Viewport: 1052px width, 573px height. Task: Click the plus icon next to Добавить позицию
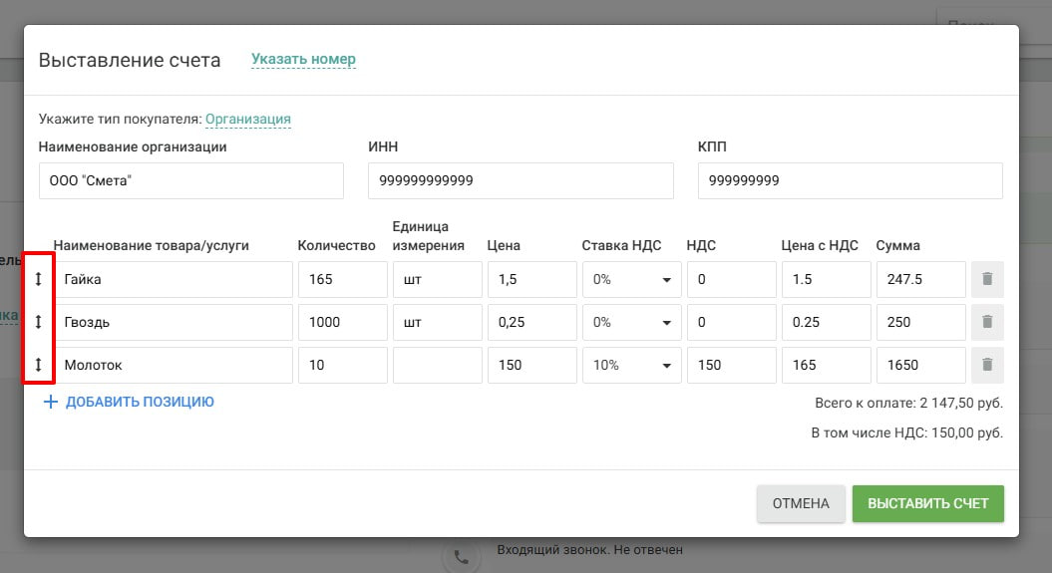pos(50,403)
